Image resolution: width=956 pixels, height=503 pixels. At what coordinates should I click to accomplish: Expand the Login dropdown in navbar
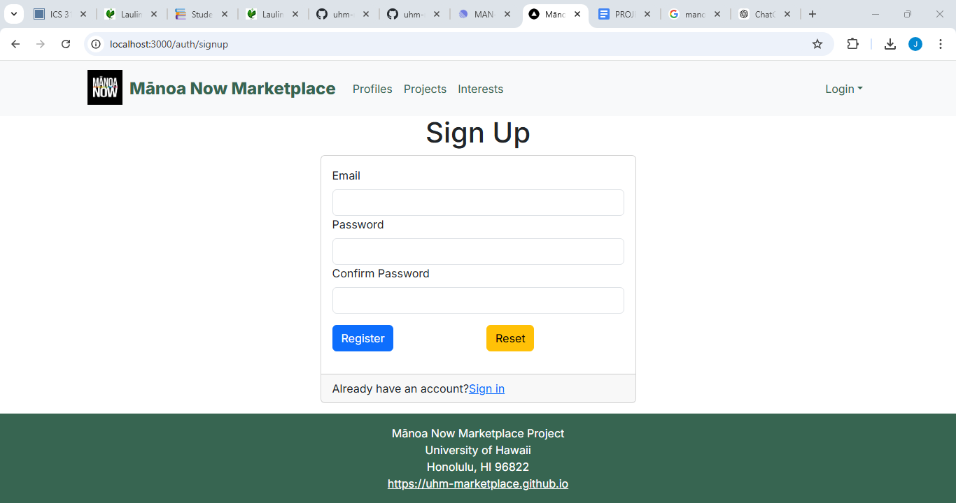pyautogui.click(x=844, y=89)
